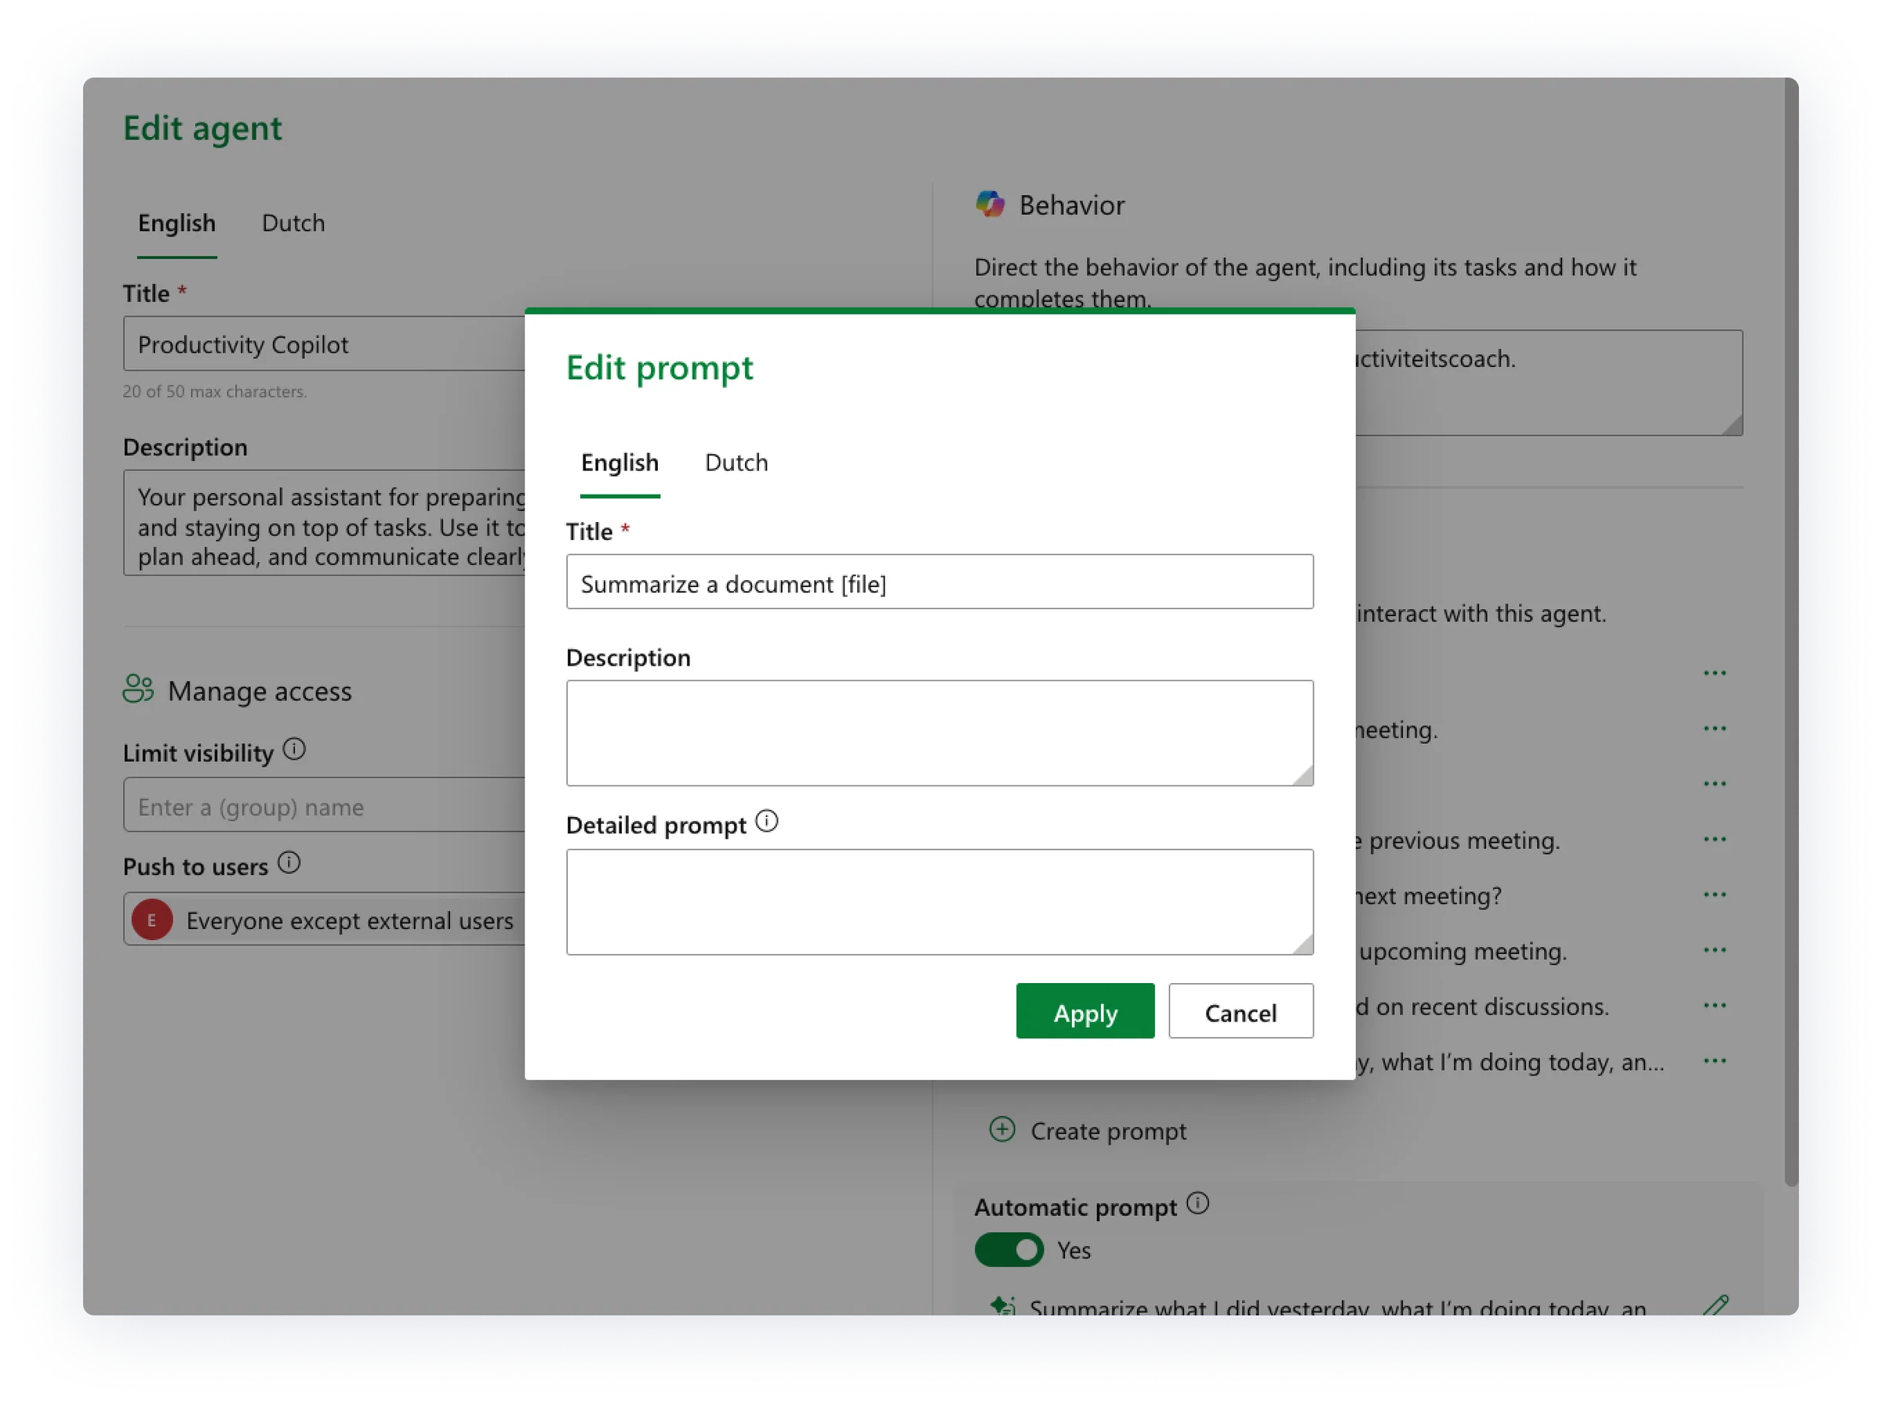Click the page's vertical scrollbar
This screenshot has height=1404, width=1882.
[1790, 633]
